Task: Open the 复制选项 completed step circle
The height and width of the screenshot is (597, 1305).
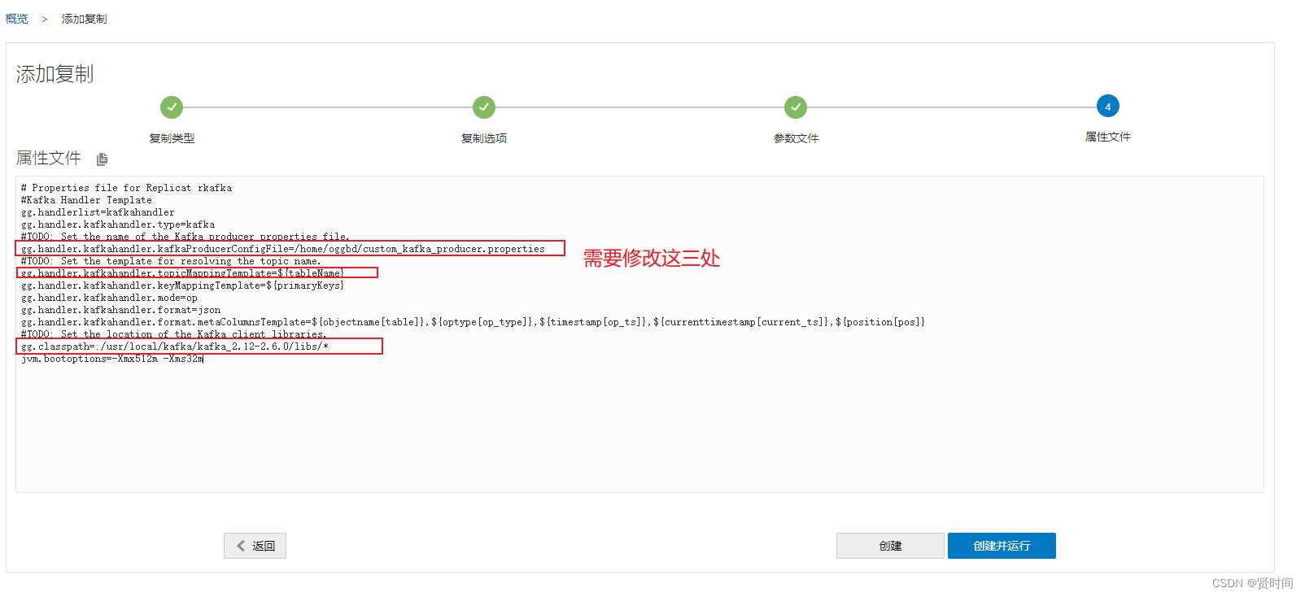Action: click(484, 107)
